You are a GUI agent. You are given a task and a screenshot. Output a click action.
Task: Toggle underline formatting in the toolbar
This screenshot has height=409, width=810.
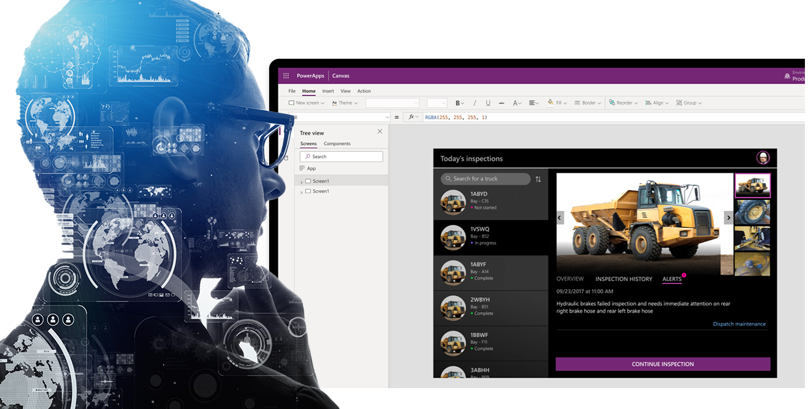click(488, 103)
